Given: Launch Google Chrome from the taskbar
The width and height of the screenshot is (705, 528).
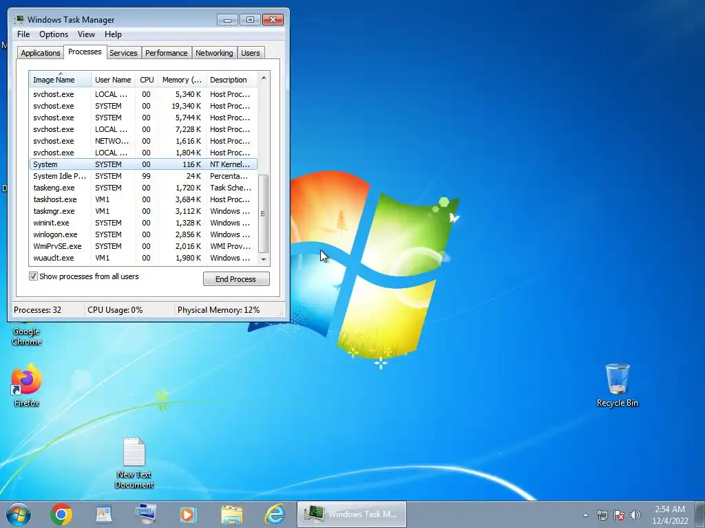Looking at the screenshot, I should (61, 514).
